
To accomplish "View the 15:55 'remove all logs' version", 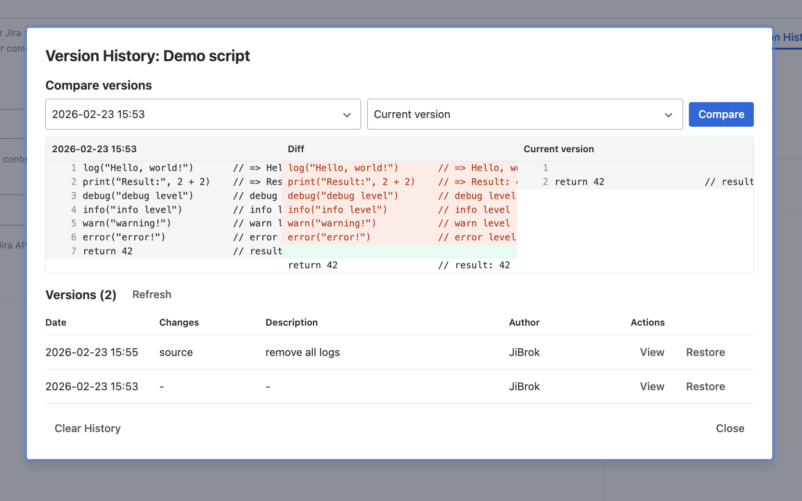I will 652,352.
